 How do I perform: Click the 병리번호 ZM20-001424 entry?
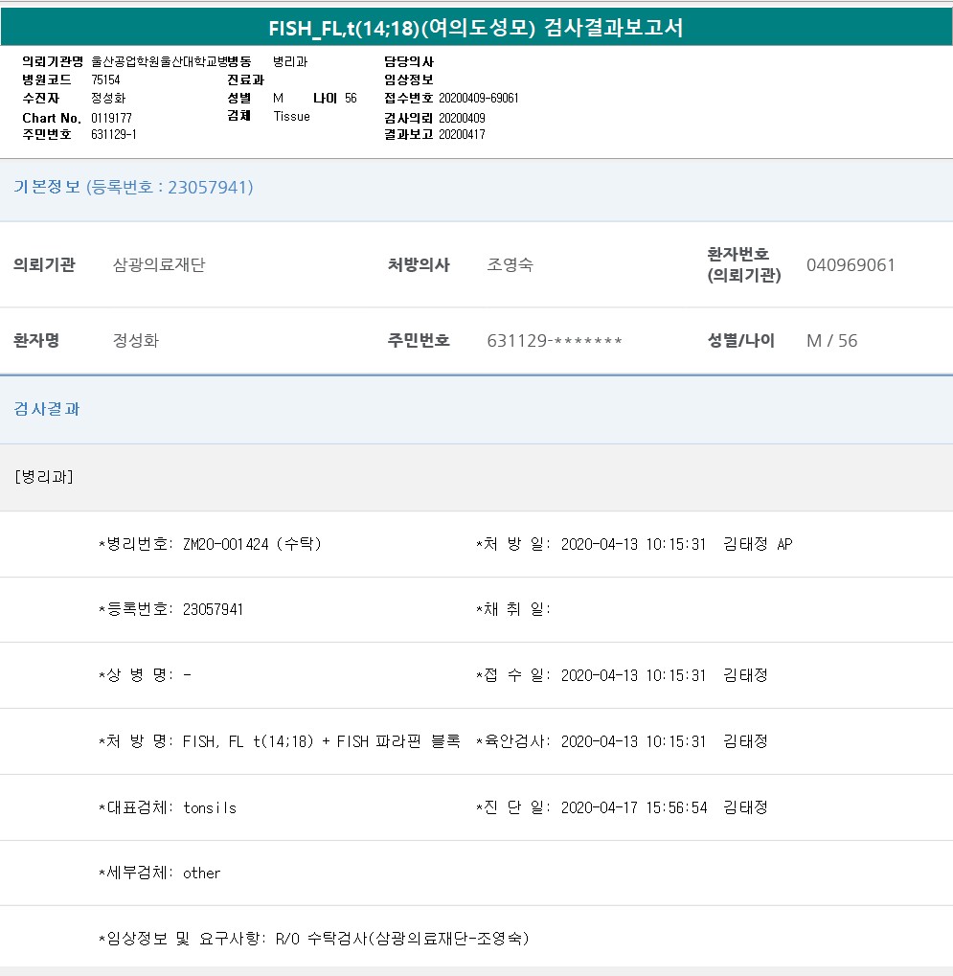pos(252,544)
